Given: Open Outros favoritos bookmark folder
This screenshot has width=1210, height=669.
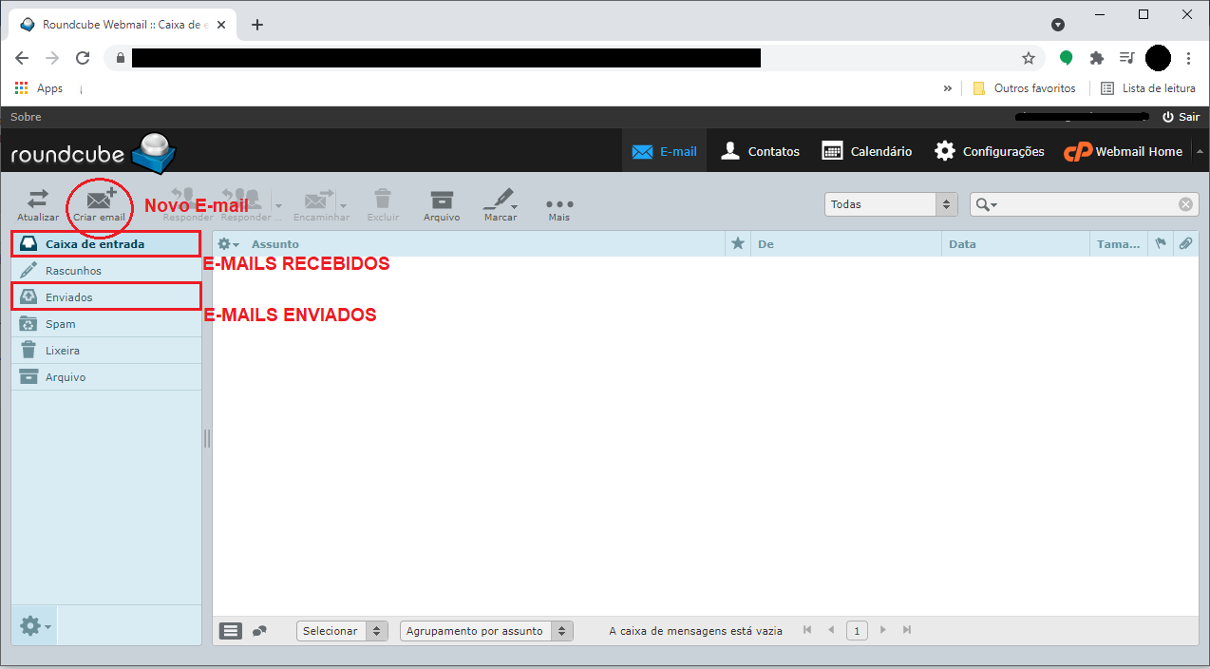Looking at the screenshot, I should tap(1024, 88).
